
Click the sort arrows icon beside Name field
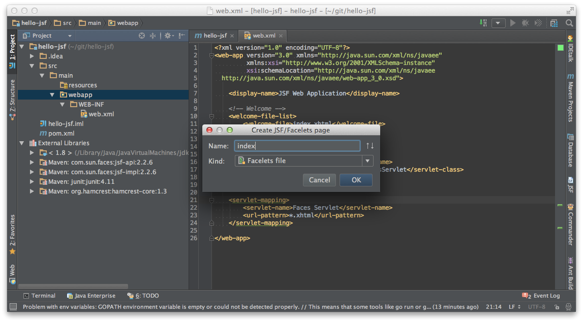coord(370,146)
